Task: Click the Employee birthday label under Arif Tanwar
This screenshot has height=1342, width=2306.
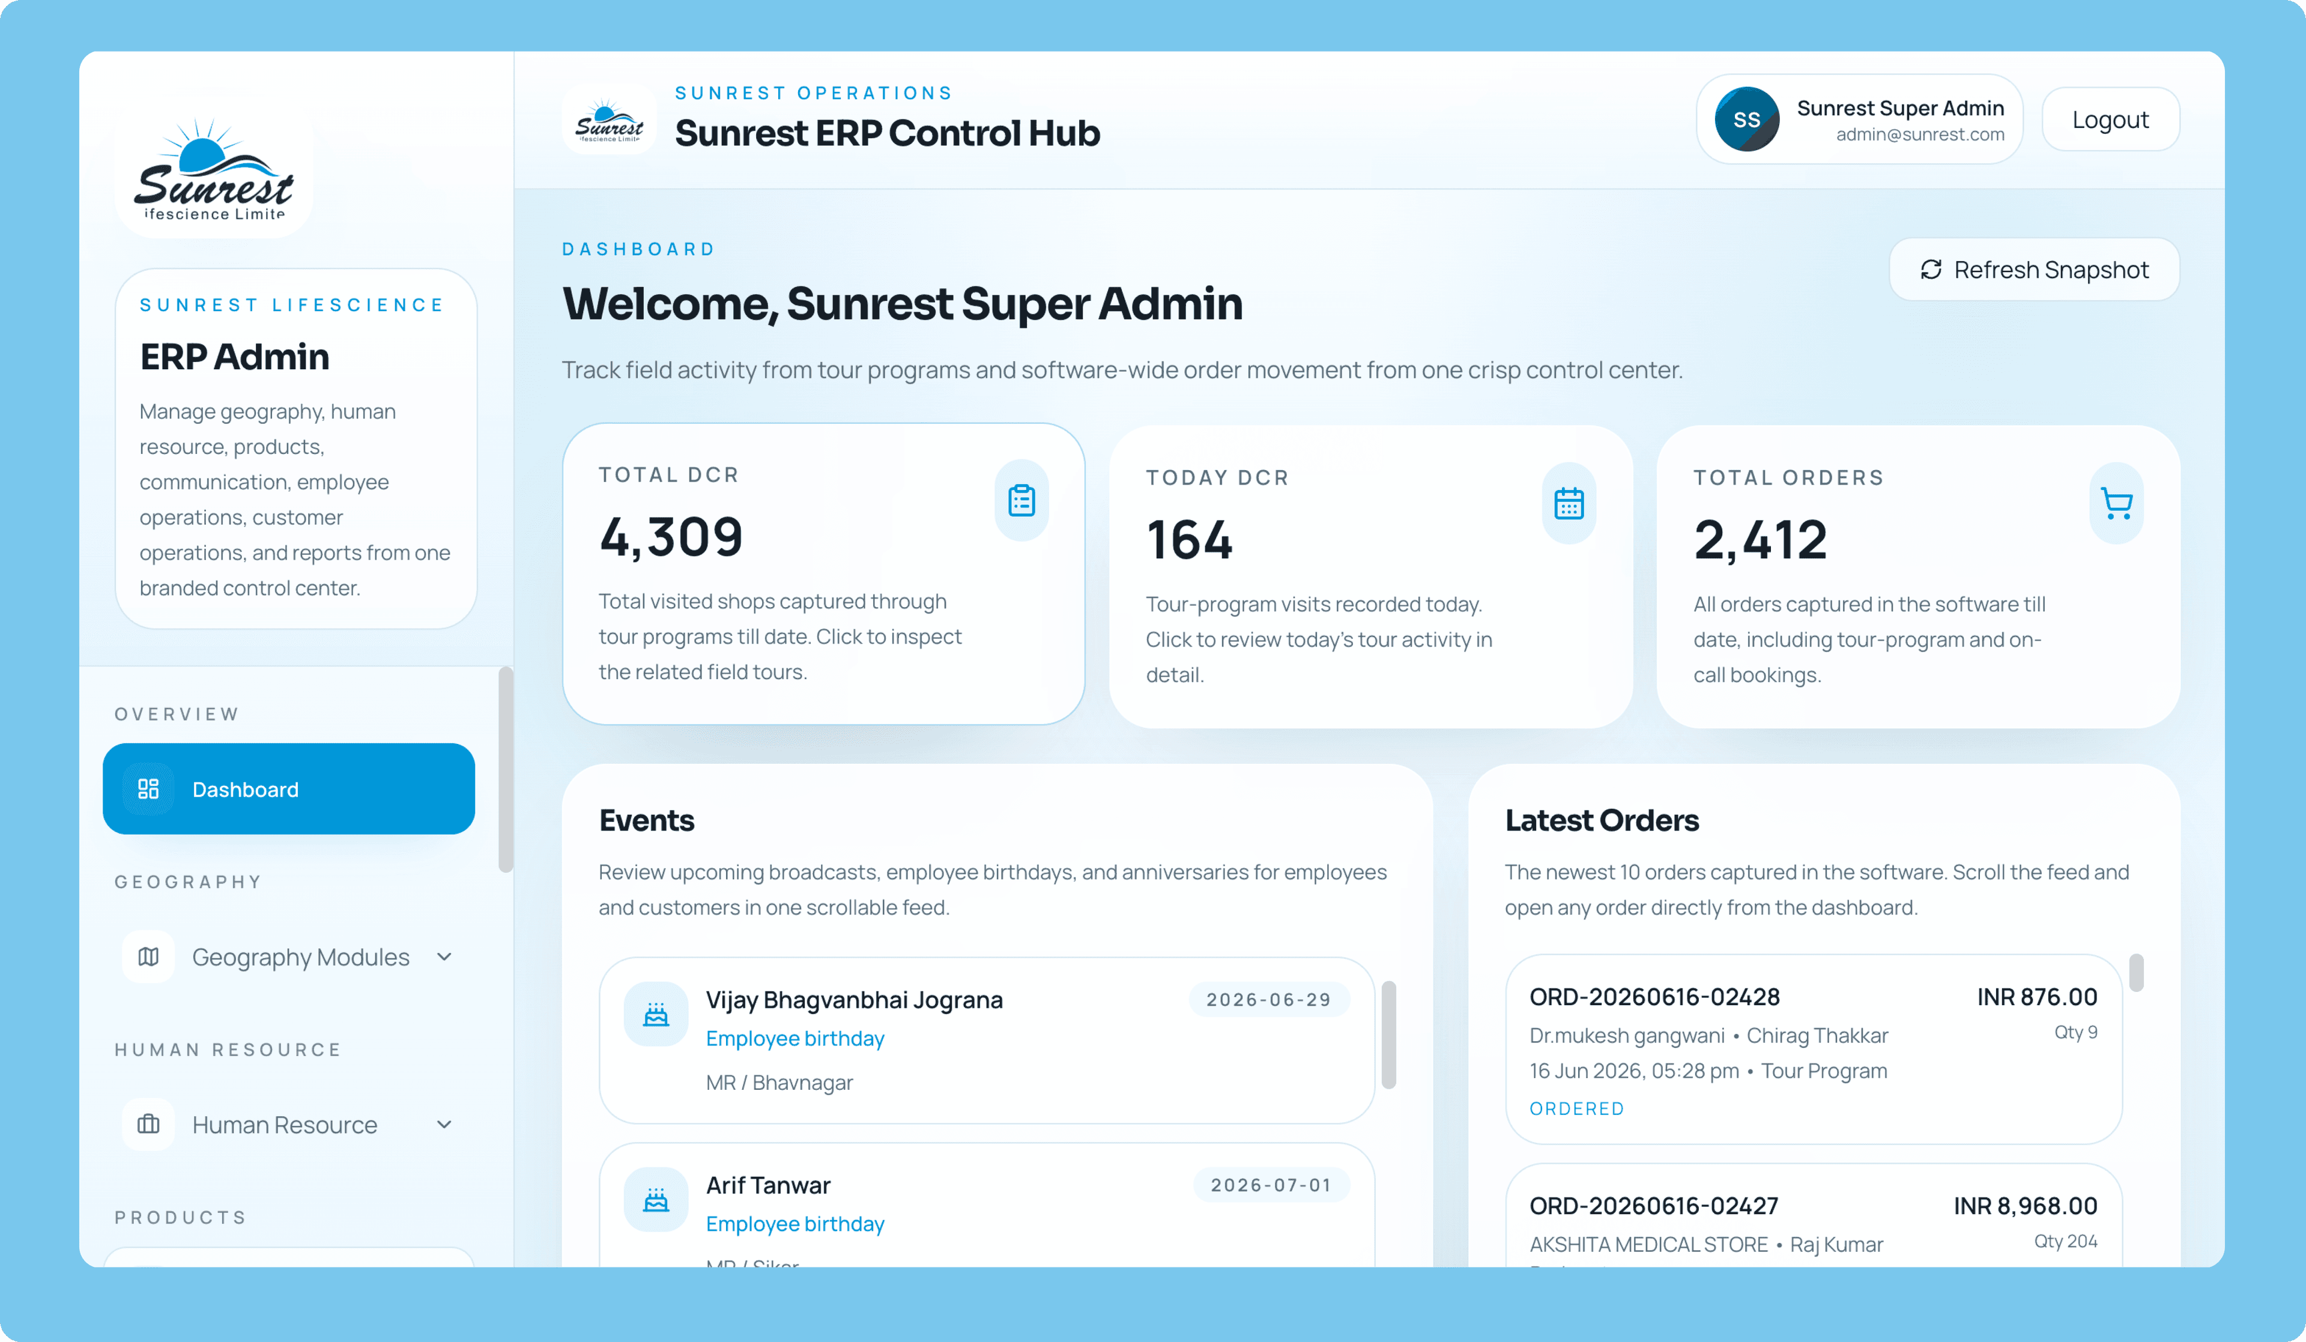Action: 795,1224
